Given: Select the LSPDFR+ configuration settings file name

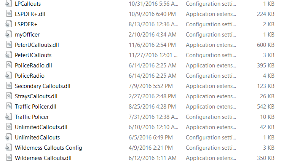Looking at the screenshot, I should (x=26, y=24).
